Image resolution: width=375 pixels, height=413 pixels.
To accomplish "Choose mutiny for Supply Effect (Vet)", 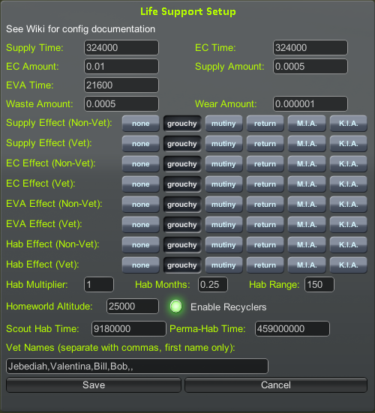I will [223, 144].
